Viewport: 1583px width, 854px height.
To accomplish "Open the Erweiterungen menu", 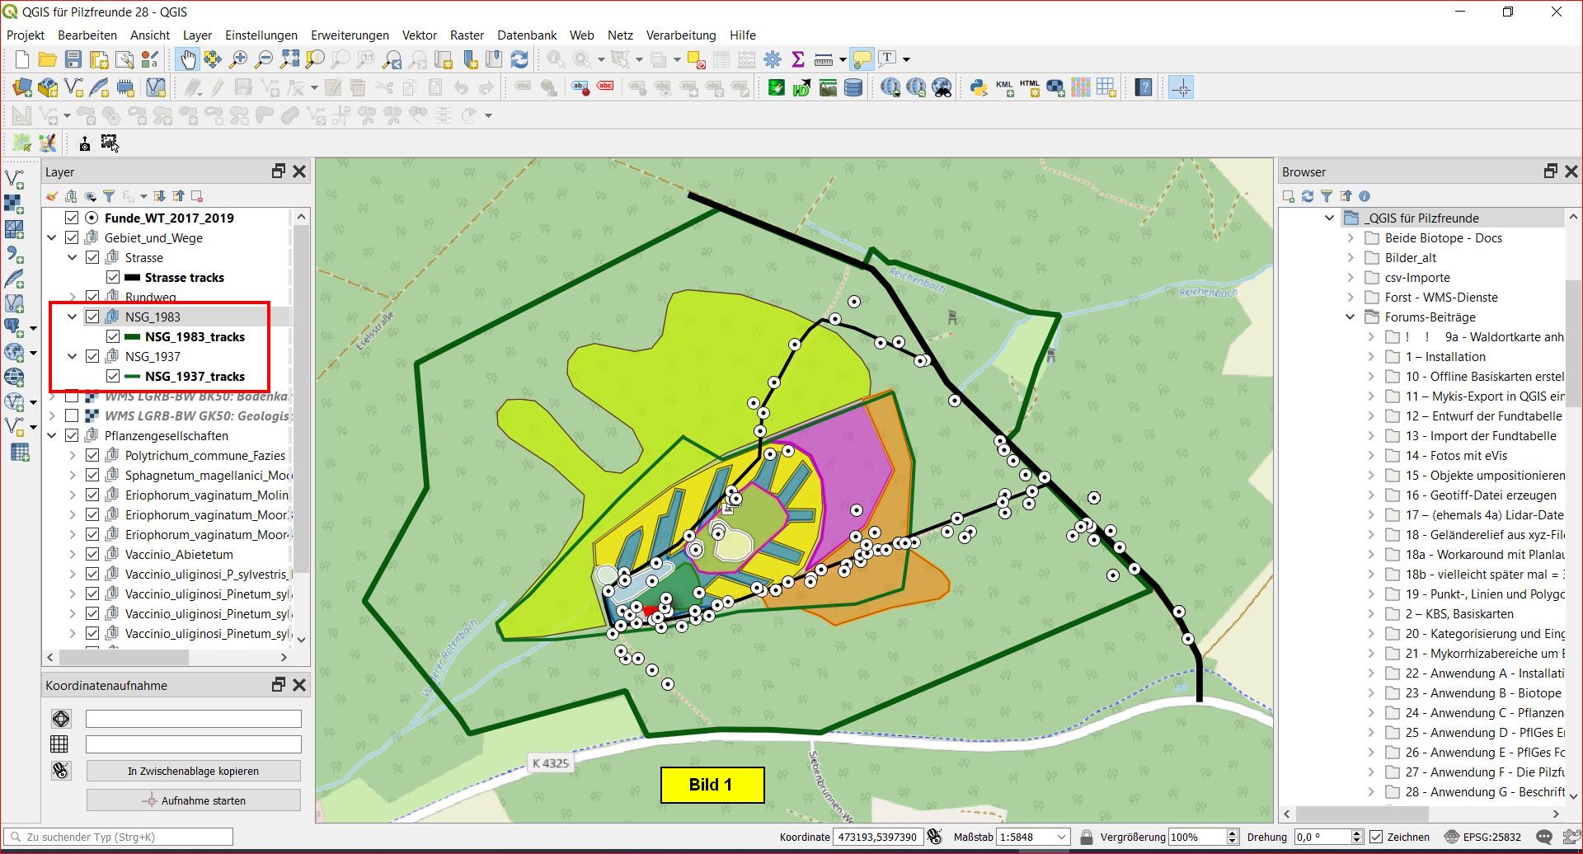I will [350, 35].
